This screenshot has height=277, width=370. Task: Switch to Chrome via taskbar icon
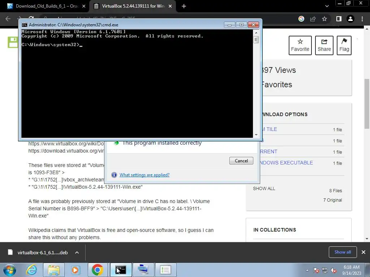pyautogui.click(x=98, y=270)
